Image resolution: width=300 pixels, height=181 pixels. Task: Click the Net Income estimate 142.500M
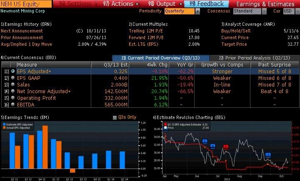pos(116,92)
